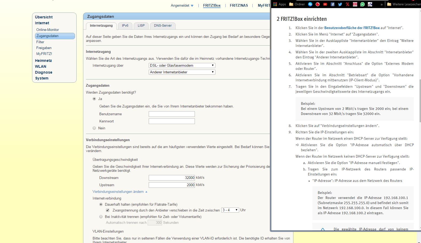Open Weitere Lesezeichen folder

click(x=404, y=4)
